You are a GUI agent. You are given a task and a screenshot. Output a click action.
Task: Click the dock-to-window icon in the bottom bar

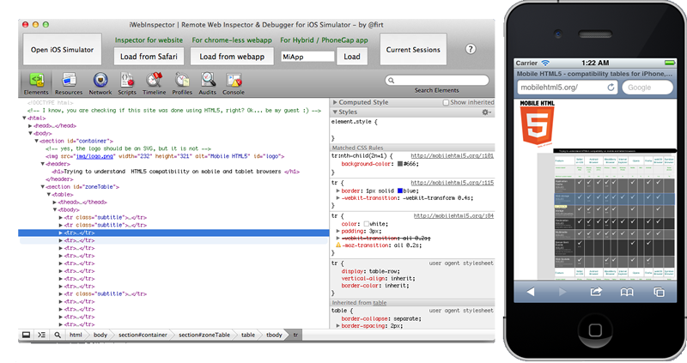point(27,335)
